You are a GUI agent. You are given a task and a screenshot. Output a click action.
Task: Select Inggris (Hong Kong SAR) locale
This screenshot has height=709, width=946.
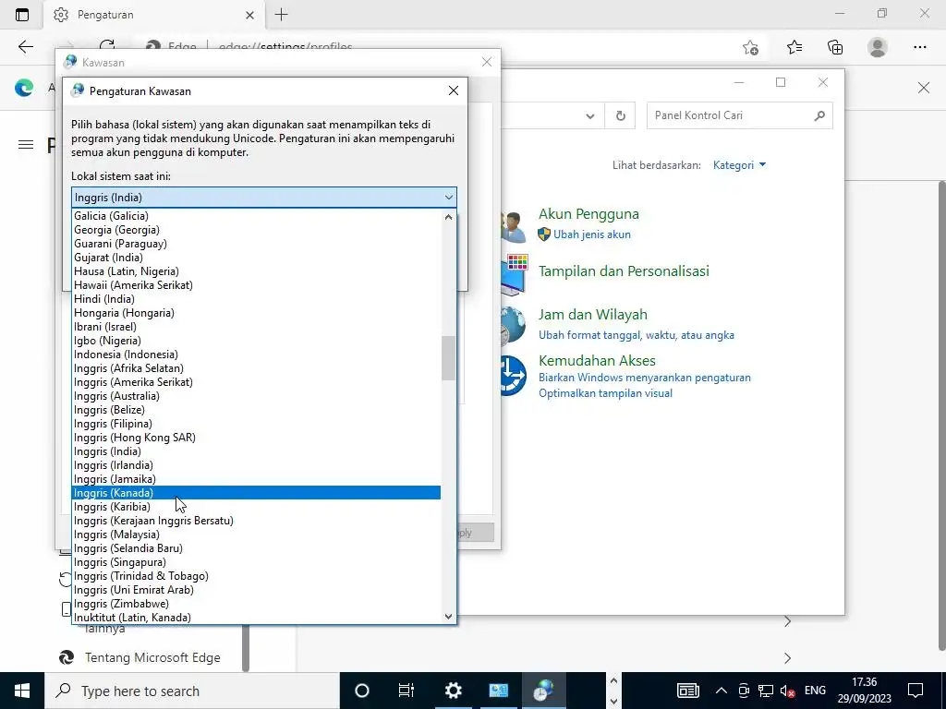(x=256, y=438)
